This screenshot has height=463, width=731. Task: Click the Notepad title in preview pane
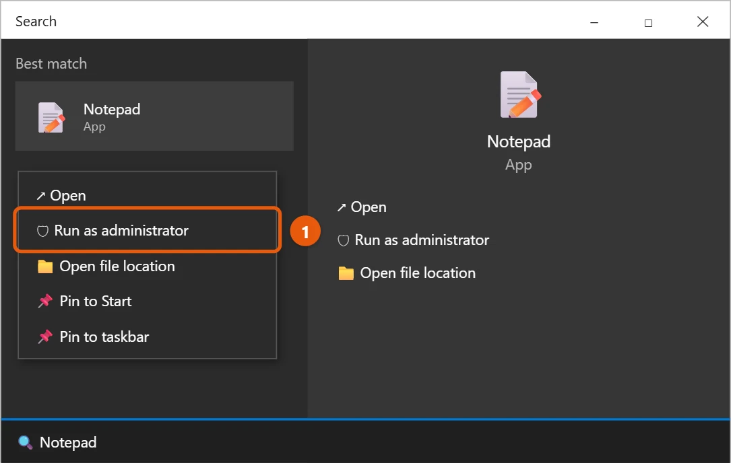pyautogui.click(x=518, y=141)
